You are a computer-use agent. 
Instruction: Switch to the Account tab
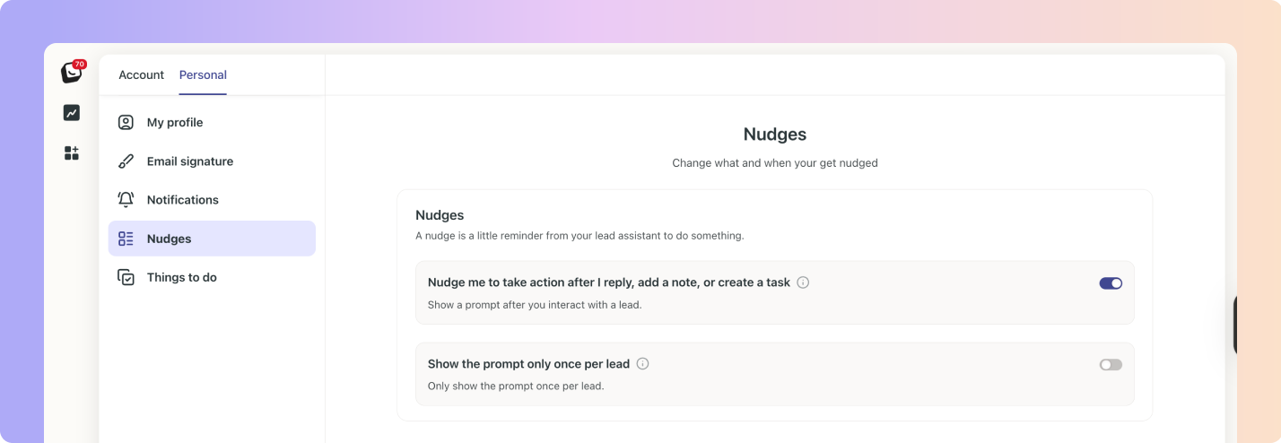(x=142, y=75)
